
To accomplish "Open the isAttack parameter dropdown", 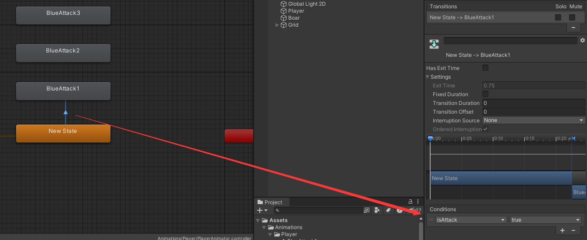I will point(471,220).
